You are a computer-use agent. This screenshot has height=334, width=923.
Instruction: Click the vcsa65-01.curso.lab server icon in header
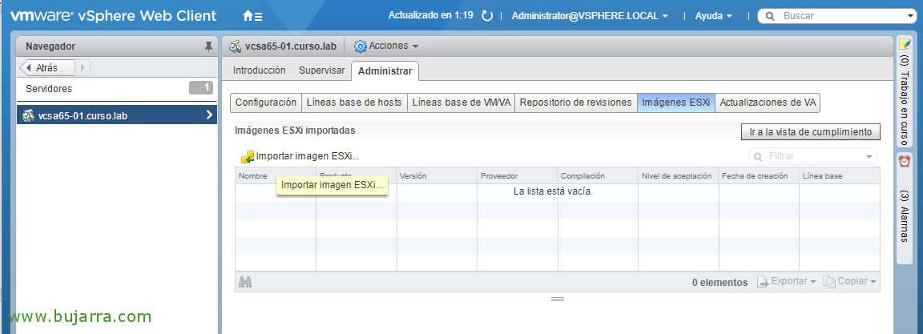[236, 46]
